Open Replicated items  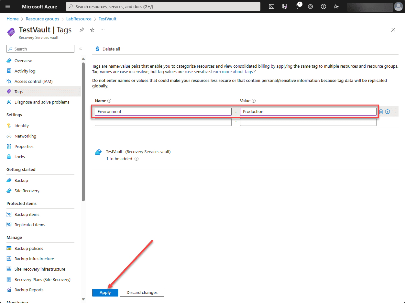pos(30,225)
